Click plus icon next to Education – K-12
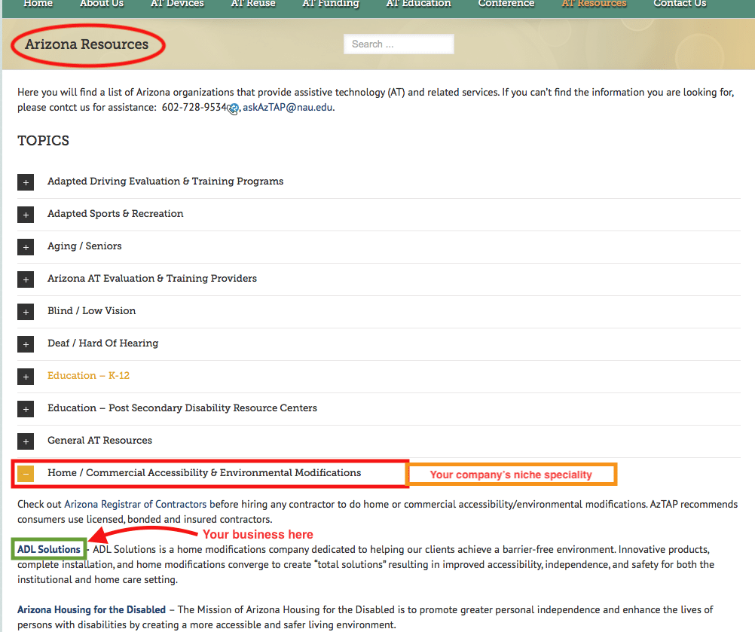755x632 pixels. point(26,377)
